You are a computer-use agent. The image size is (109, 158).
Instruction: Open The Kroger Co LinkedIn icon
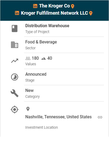tap(35, 6)
